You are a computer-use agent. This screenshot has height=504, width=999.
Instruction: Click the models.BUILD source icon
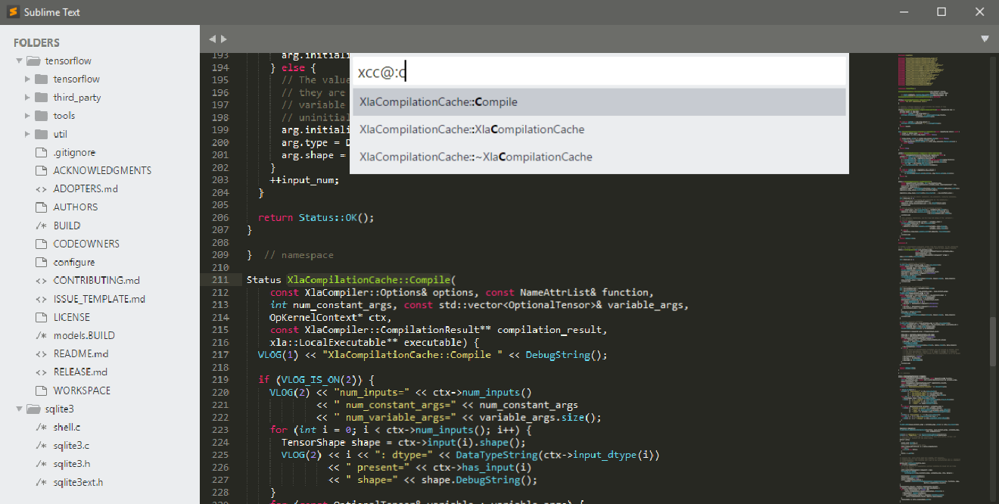[x=42, y=335]
